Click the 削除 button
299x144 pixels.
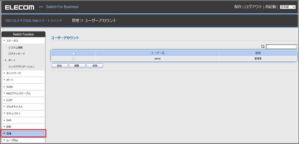[95, 66]
